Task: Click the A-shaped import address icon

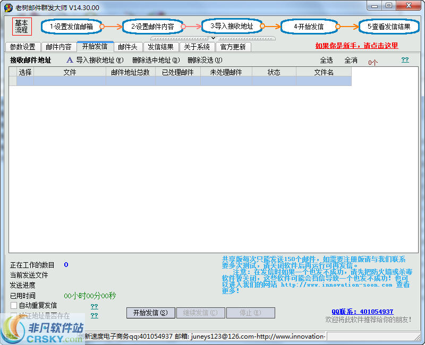Action: pos(70,60)
